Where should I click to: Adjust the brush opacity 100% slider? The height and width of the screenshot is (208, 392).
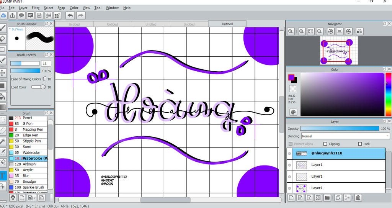25,71
